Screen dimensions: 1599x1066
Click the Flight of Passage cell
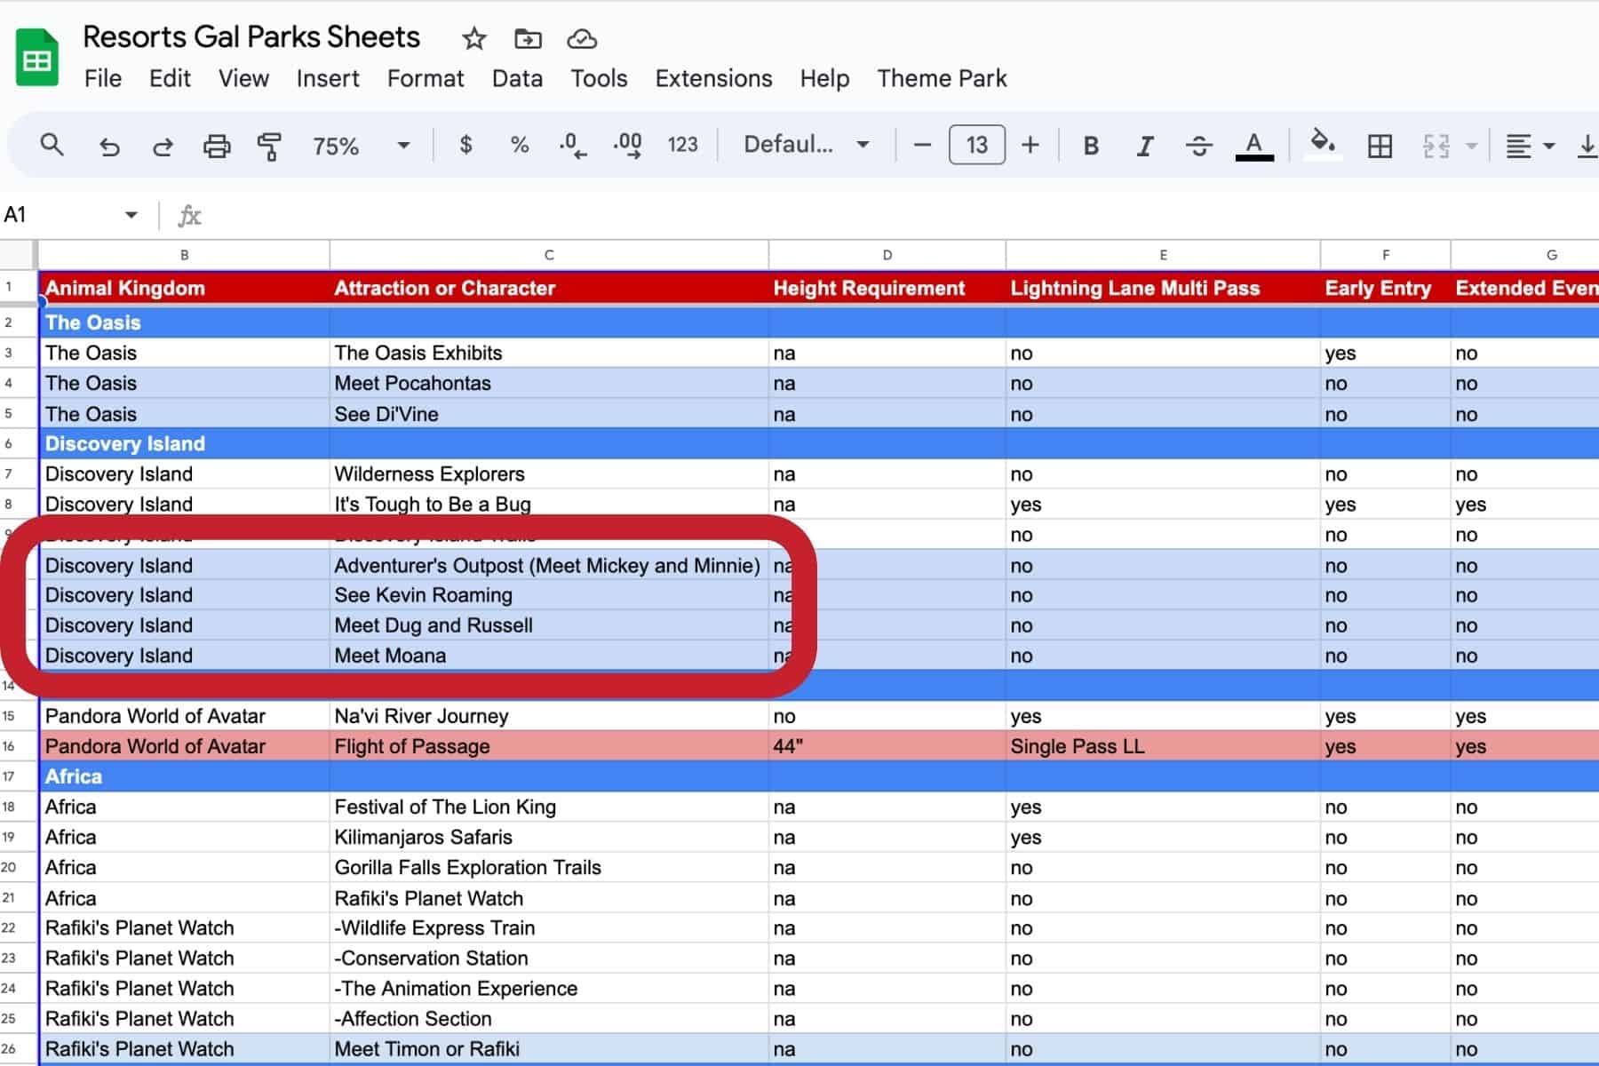tap(549, 746)
